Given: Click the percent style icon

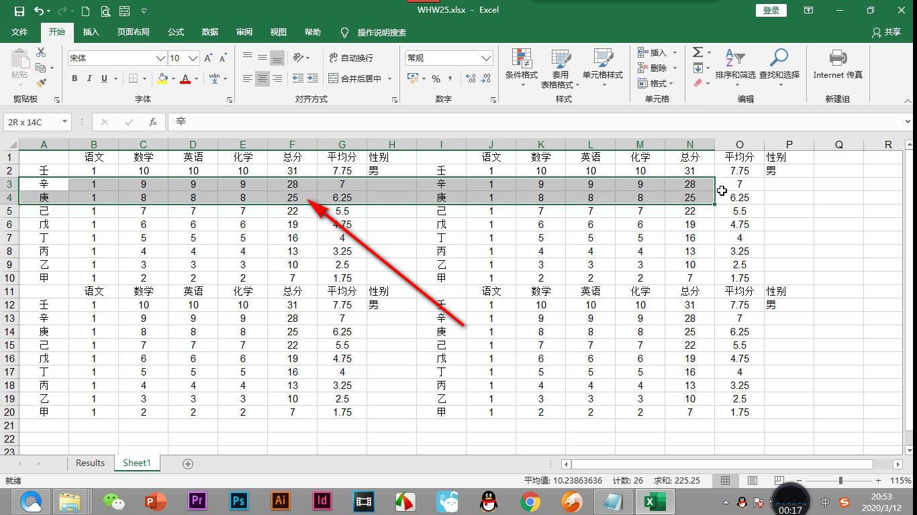Looking at the screenshot, I should coord(436,79).
